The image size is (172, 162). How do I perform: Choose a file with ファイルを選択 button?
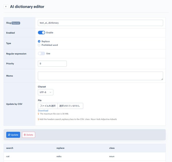point(48,106)
